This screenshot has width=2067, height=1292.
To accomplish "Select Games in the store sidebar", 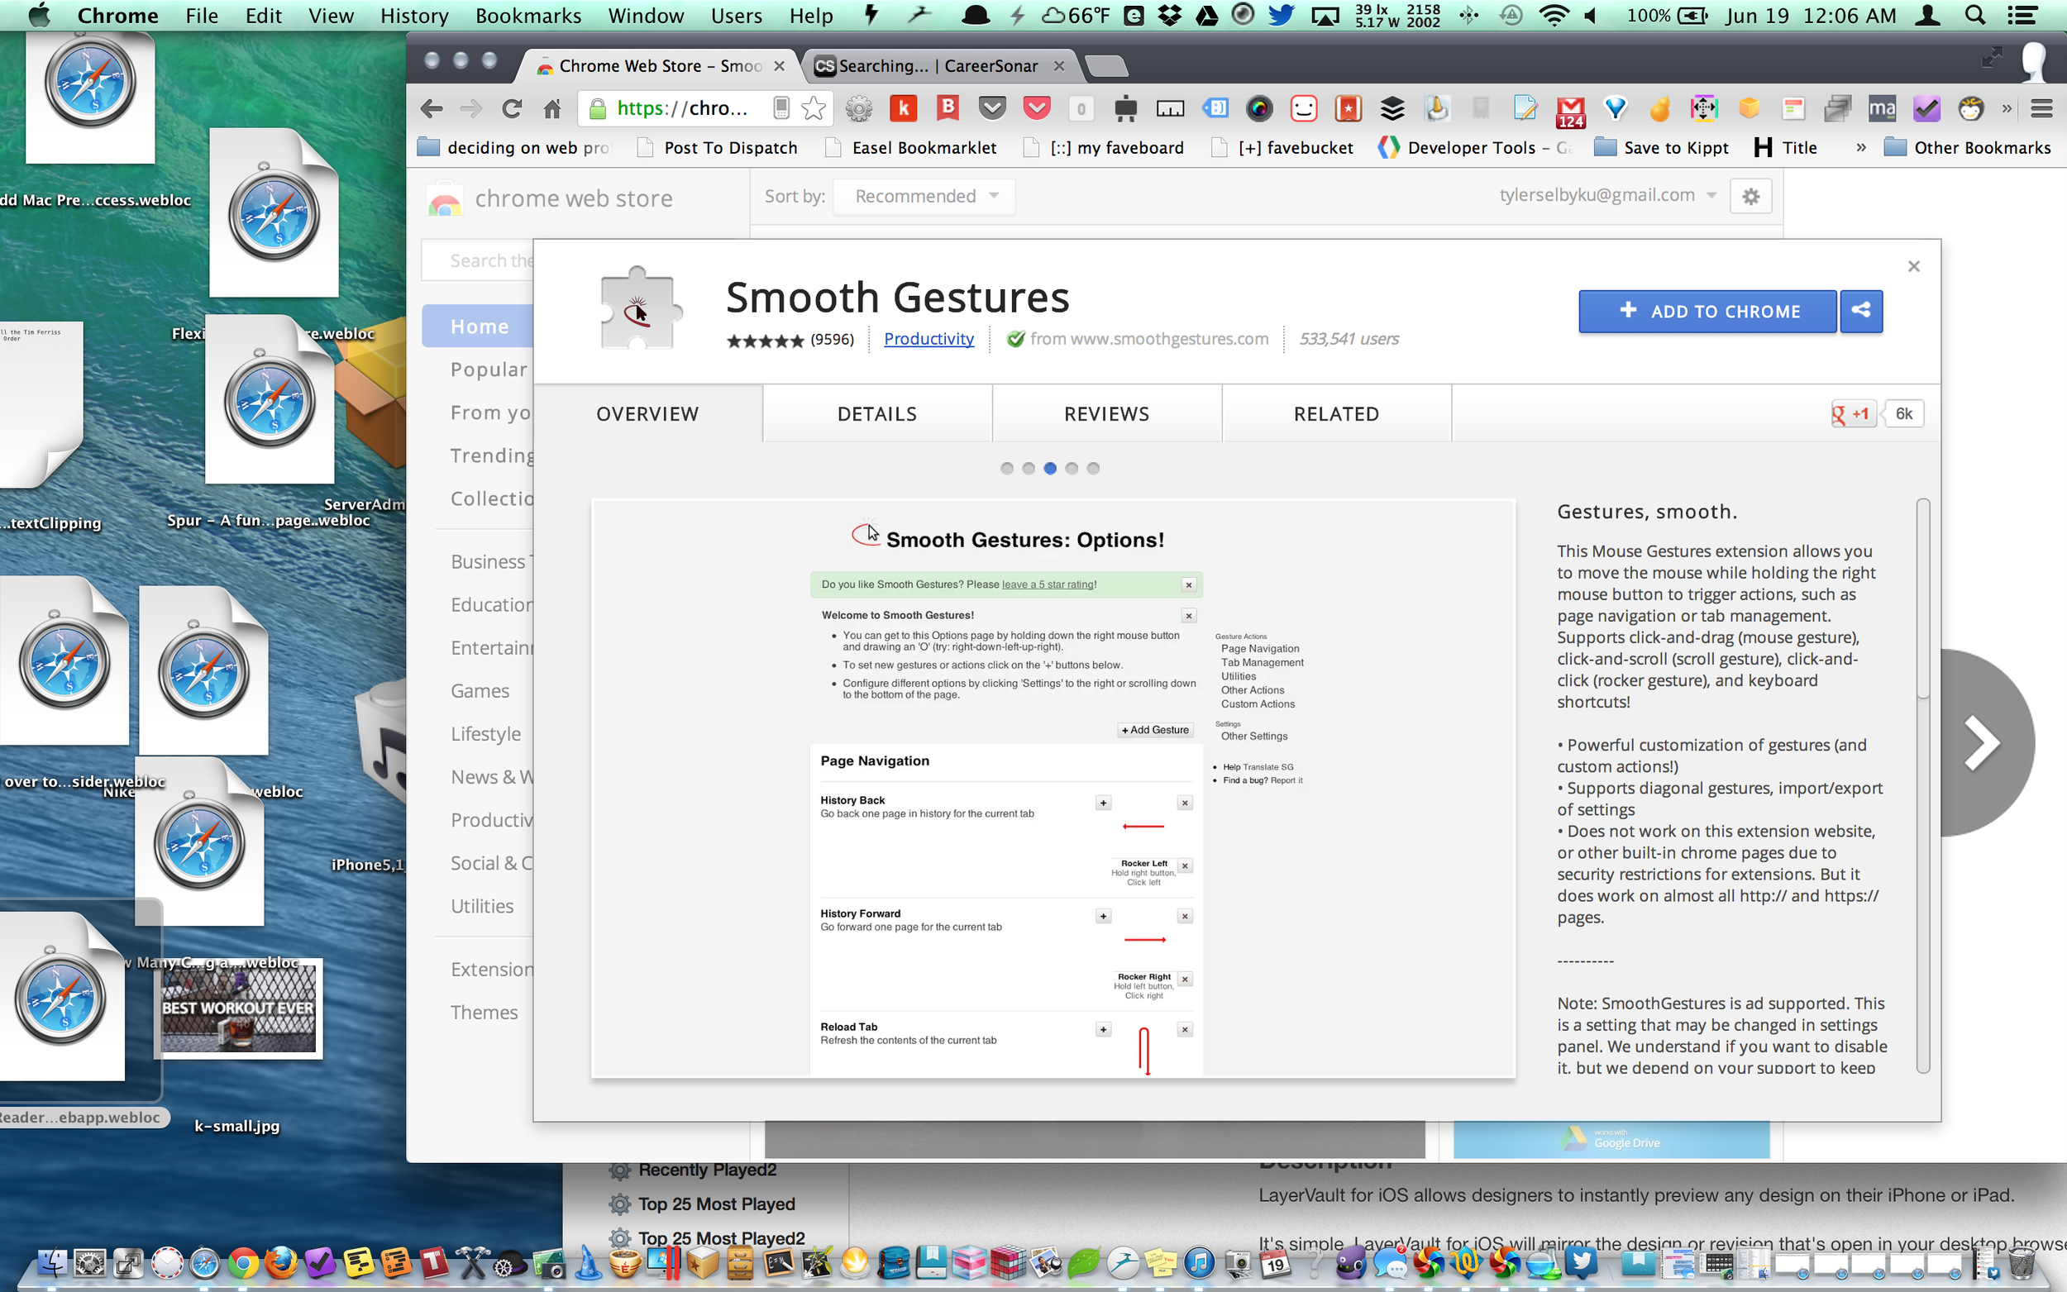I will (480, 690).
